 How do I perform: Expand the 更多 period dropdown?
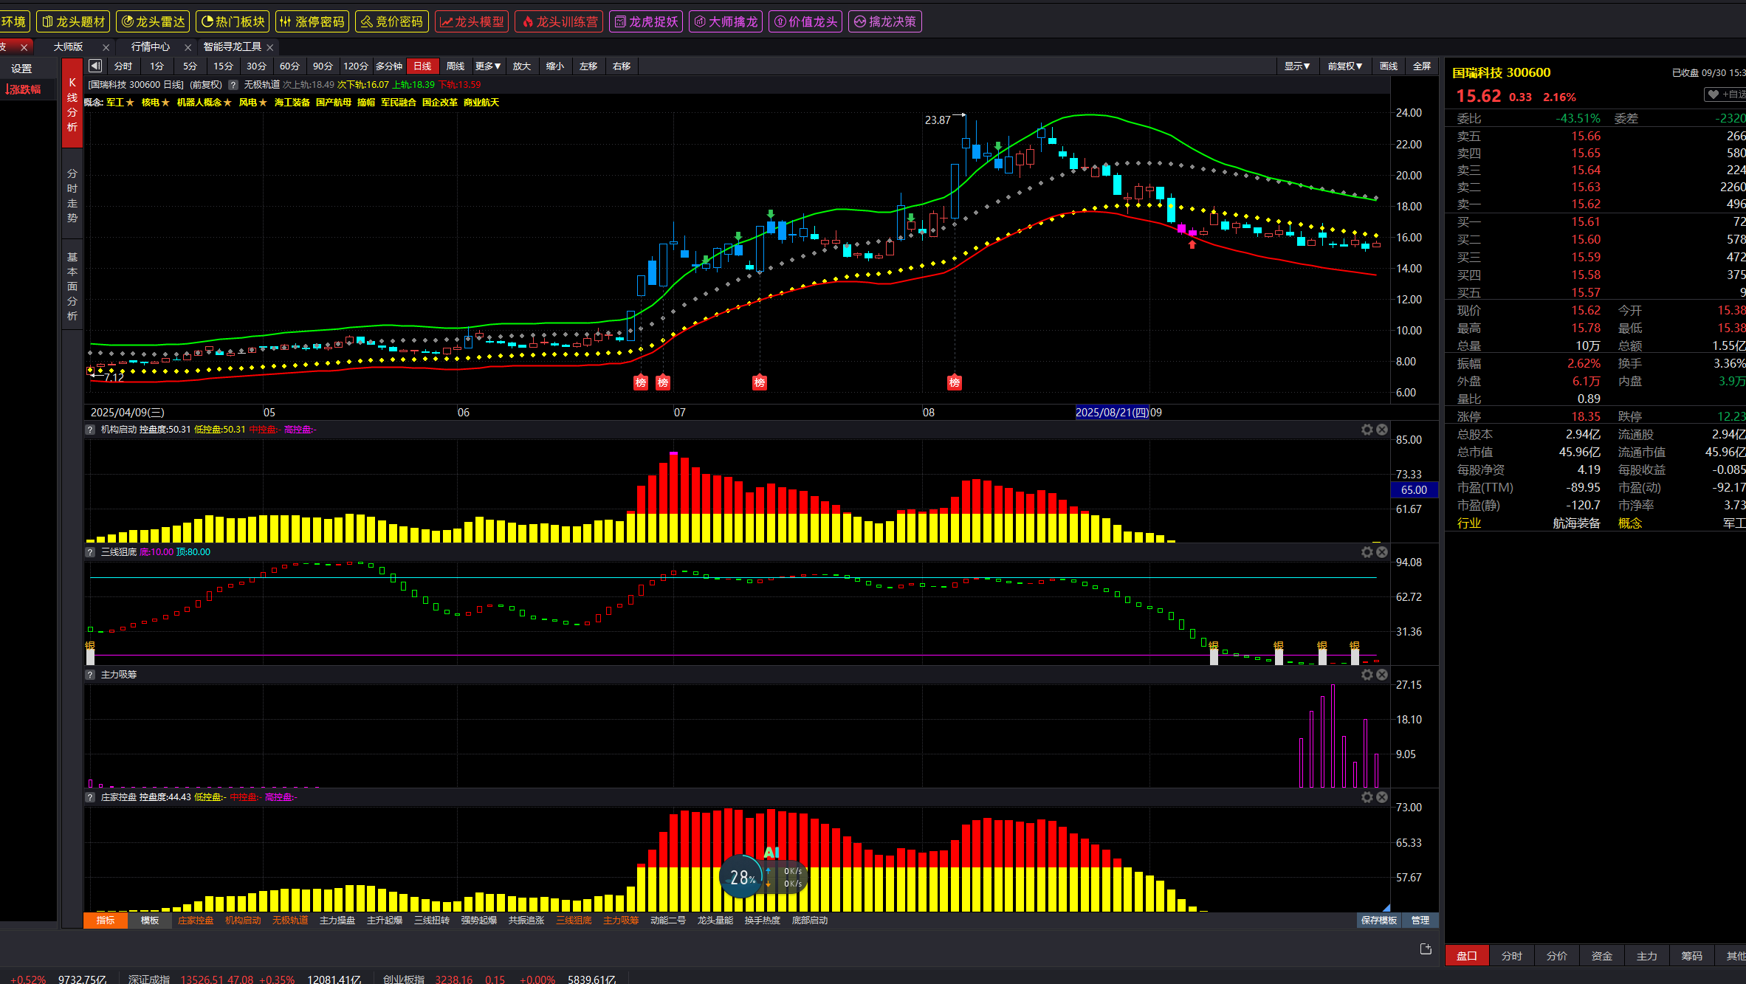pos(487,66)
